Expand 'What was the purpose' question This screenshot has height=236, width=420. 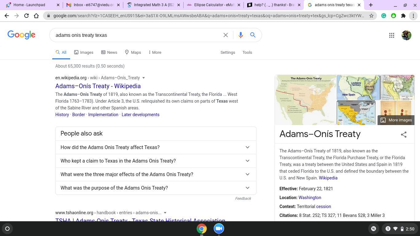coord(156,188)
